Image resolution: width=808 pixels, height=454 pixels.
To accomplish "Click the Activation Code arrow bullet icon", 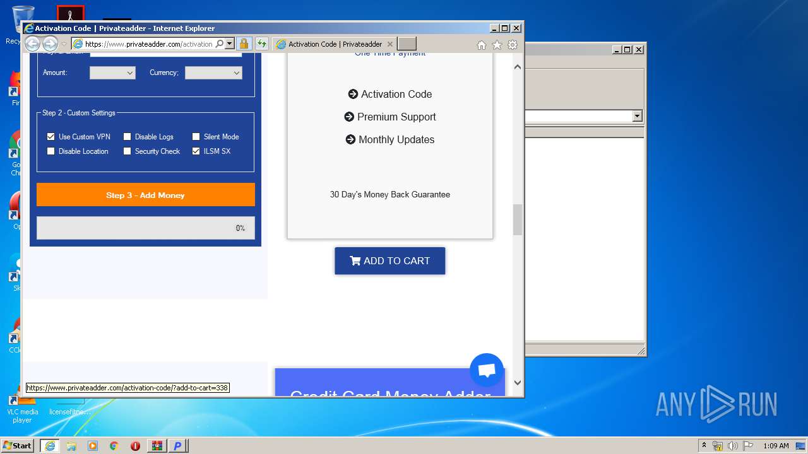I will 353,94.
